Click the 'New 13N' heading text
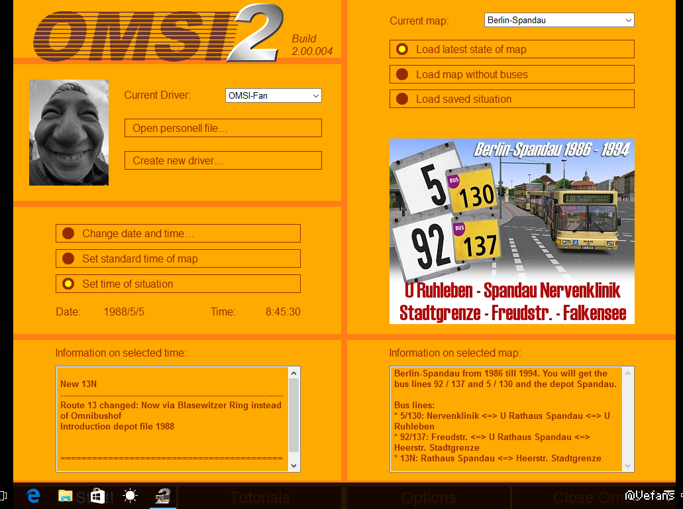The height and width of the screenshot is (509, 683). point(78,384)
